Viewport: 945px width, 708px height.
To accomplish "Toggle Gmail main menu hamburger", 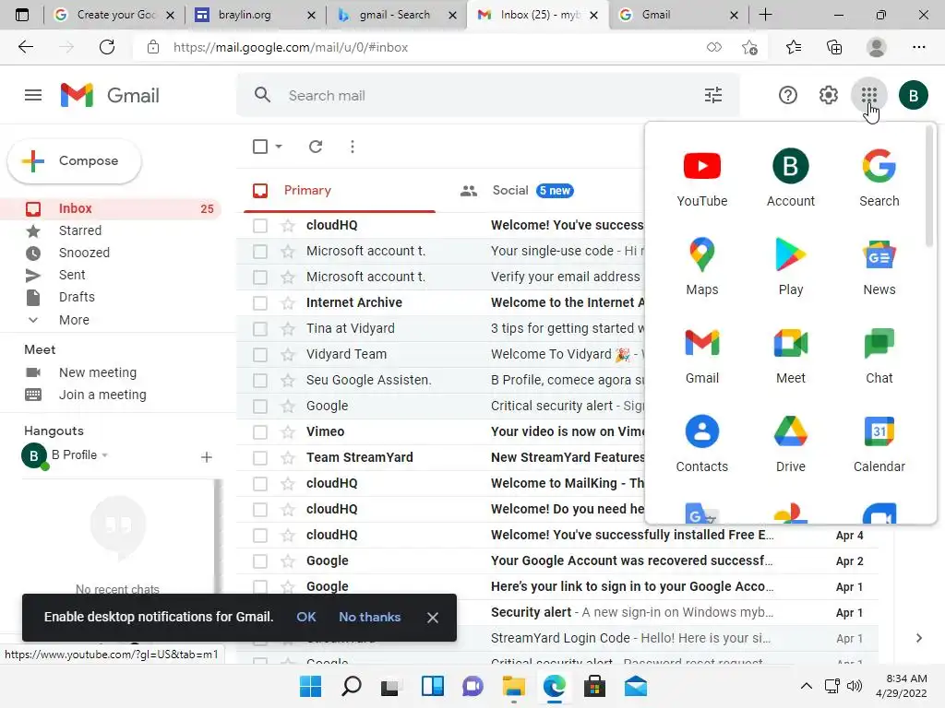I will [x=33, y=95].
